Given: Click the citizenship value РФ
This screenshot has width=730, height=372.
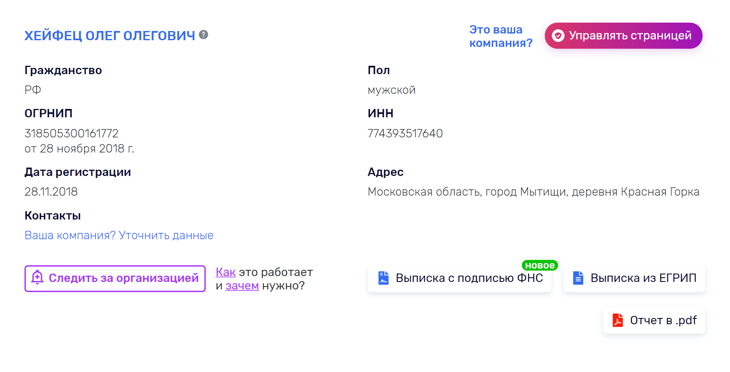Looking at the screenshot, I should point(33,90).
